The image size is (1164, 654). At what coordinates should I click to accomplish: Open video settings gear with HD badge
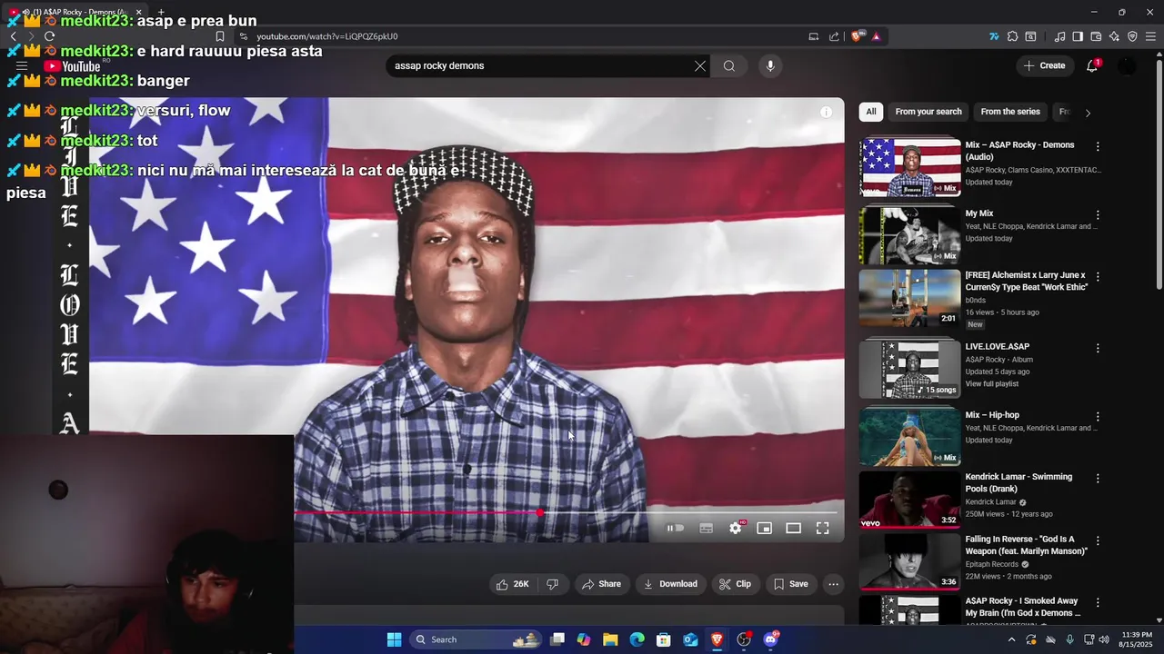pos(736,528)
